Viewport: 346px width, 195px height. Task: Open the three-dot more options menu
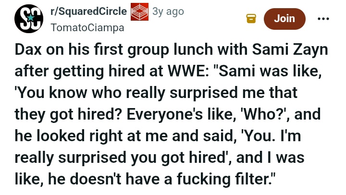pyautogui.click(x=323, y=18)
